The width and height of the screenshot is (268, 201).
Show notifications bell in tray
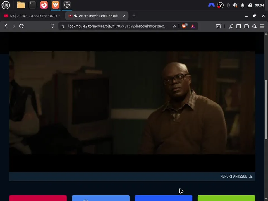(242, 5)
